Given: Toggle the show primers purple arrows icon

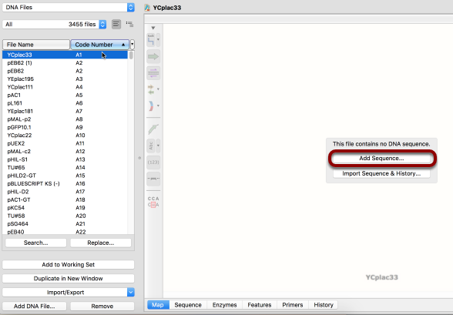Looking at the screenshot, I should (153, 73).
